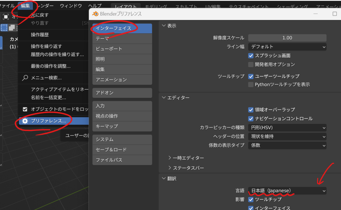This screenshot has height=210, width=341.
Task: Toggle ナビゲーションコントロール checkbox
Action: [251, 118]
